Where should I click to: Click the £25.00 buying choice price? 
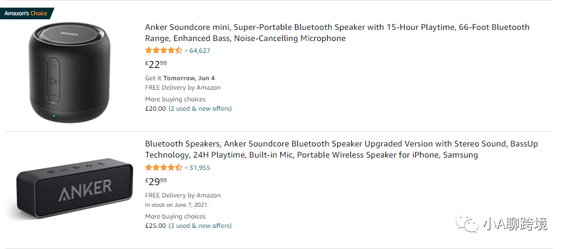[x=155, y=226]
